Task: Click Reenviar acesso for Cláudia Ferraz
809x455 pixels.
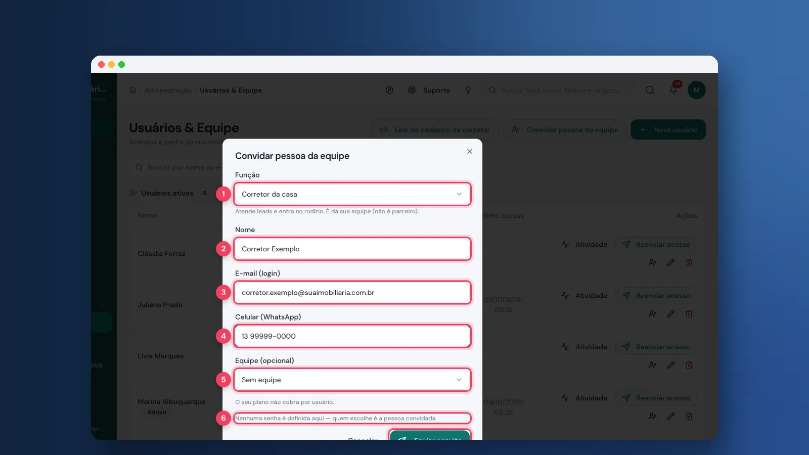Action: click(x=656, y=244)
